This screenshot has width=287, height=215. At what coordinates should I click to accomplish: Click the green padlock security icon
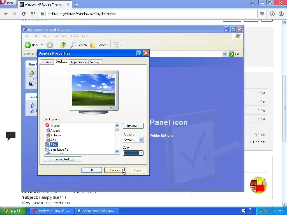42,14
